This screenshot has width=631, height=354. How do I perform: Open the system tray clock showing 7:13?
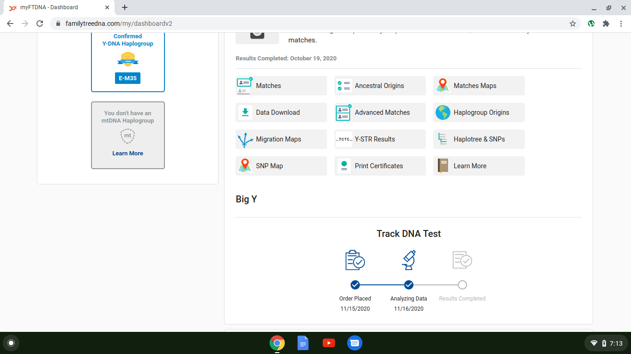click(616, 343)
